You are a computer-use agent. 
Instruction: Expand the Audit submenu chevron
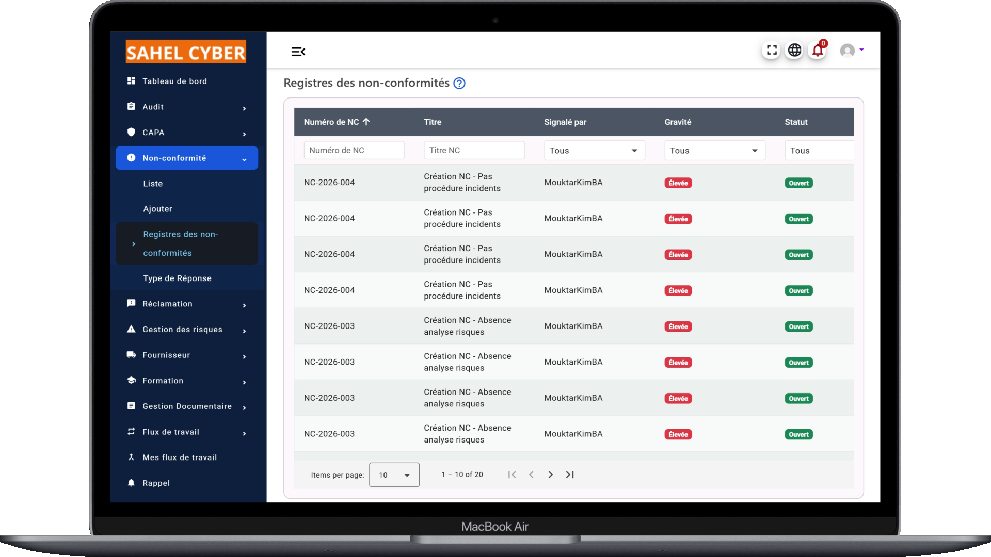point(244,108)
